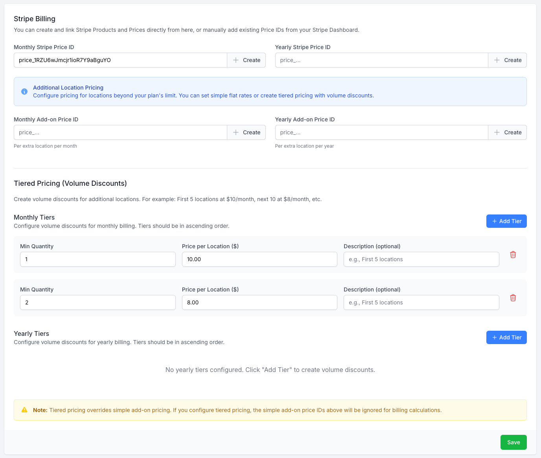The image size is (541, 458).
Task: Add a tier to Yearly Tiers
Action: pyautogui.click(x=506, y=337)
